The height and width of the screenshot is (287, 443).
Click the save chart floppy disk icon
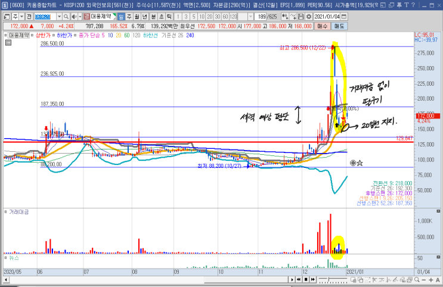pos(301,17)
